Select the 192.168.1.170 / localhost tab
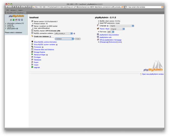 (16, 13)
